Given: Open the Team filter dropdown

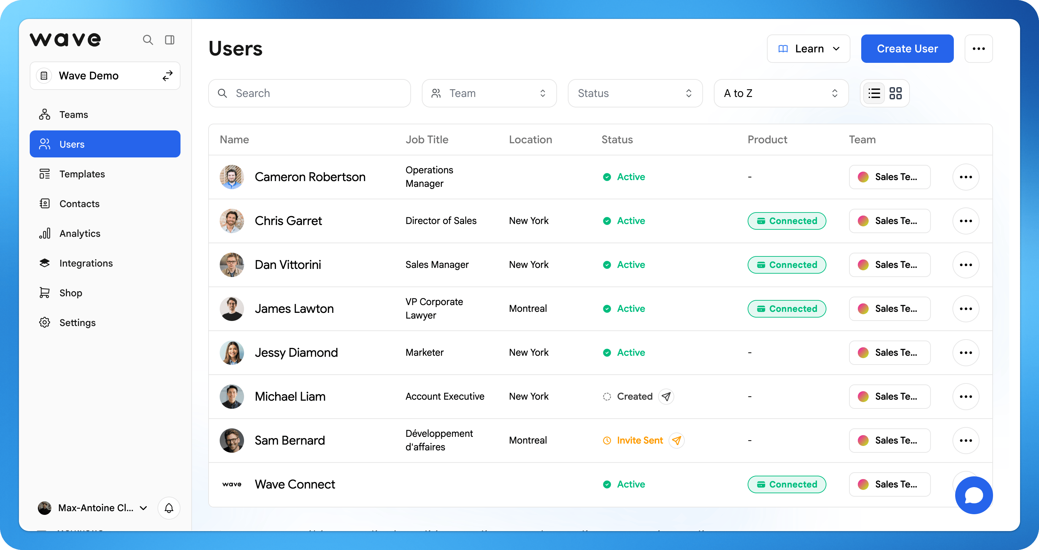Looking at the screenshot, I should [x=489, y=93].
